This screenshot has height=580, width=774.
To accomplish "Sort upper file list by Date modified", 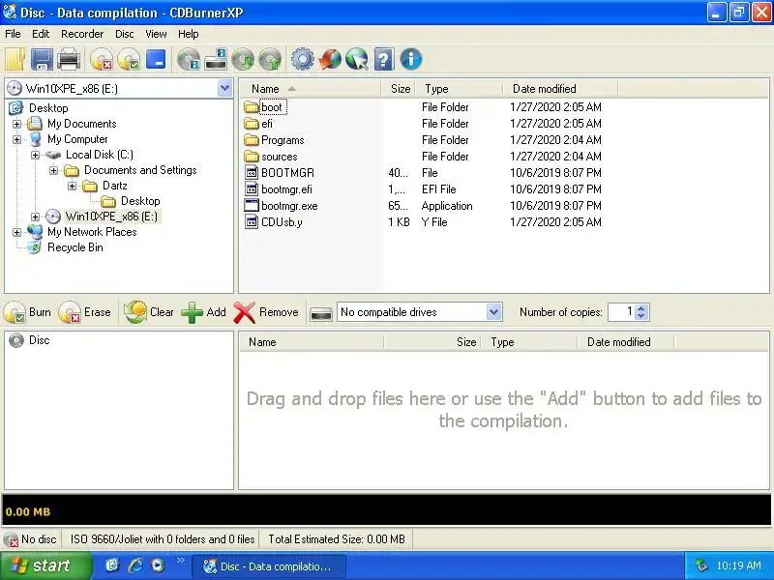I will click(x=560, y=89).
